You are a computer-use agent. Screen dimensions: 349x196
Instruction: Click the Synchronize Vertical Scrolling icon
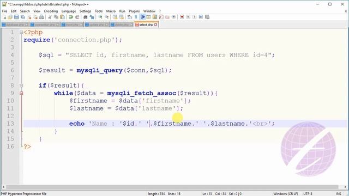(115, 17)
